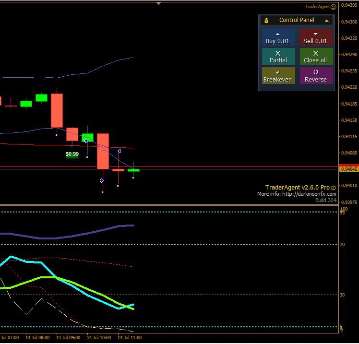
Task: Click the 14 Jul 11:00 time label
Action: (130, 338)
